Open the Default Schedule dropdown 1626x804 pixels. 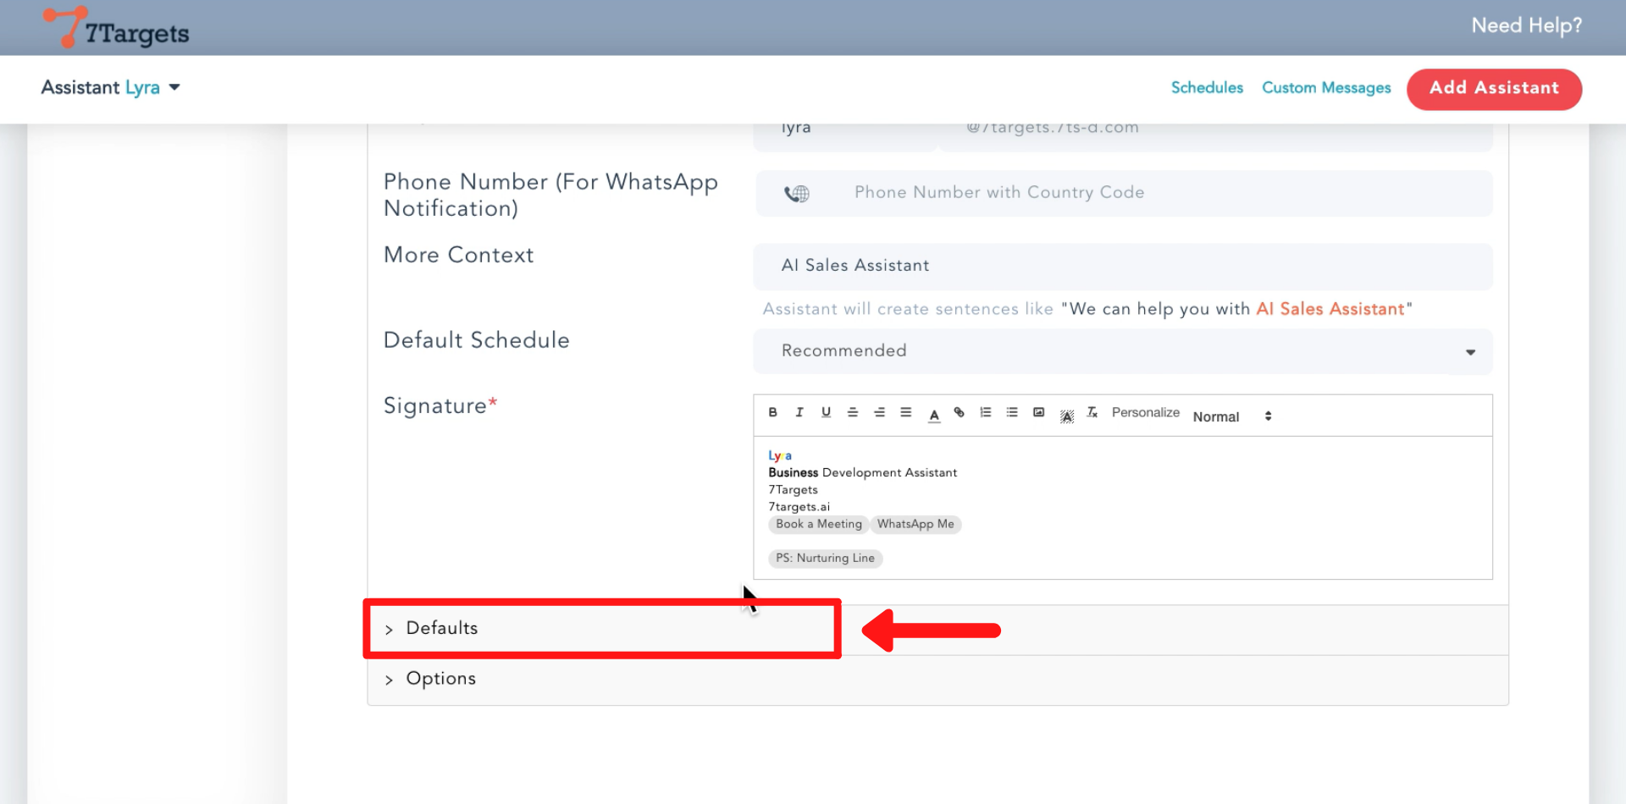coord(1122,351)
